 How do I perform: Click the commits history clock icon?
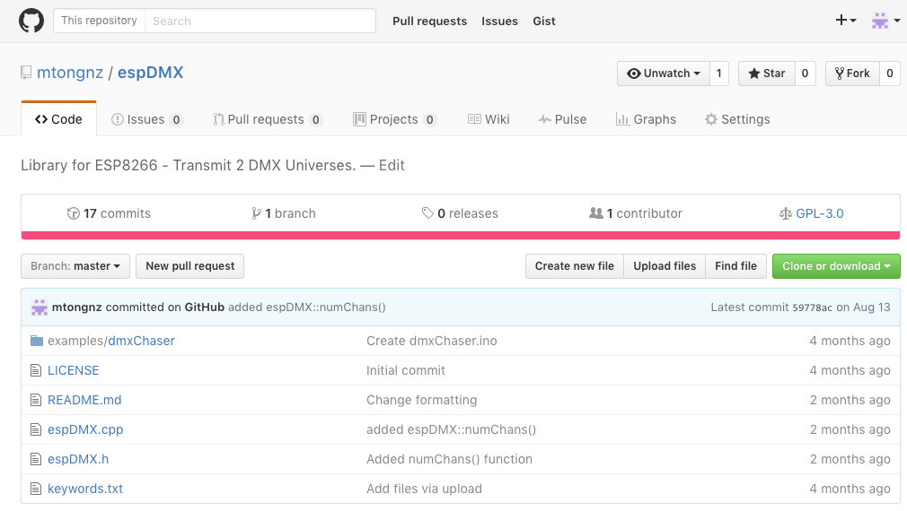[x=74, y=213]
